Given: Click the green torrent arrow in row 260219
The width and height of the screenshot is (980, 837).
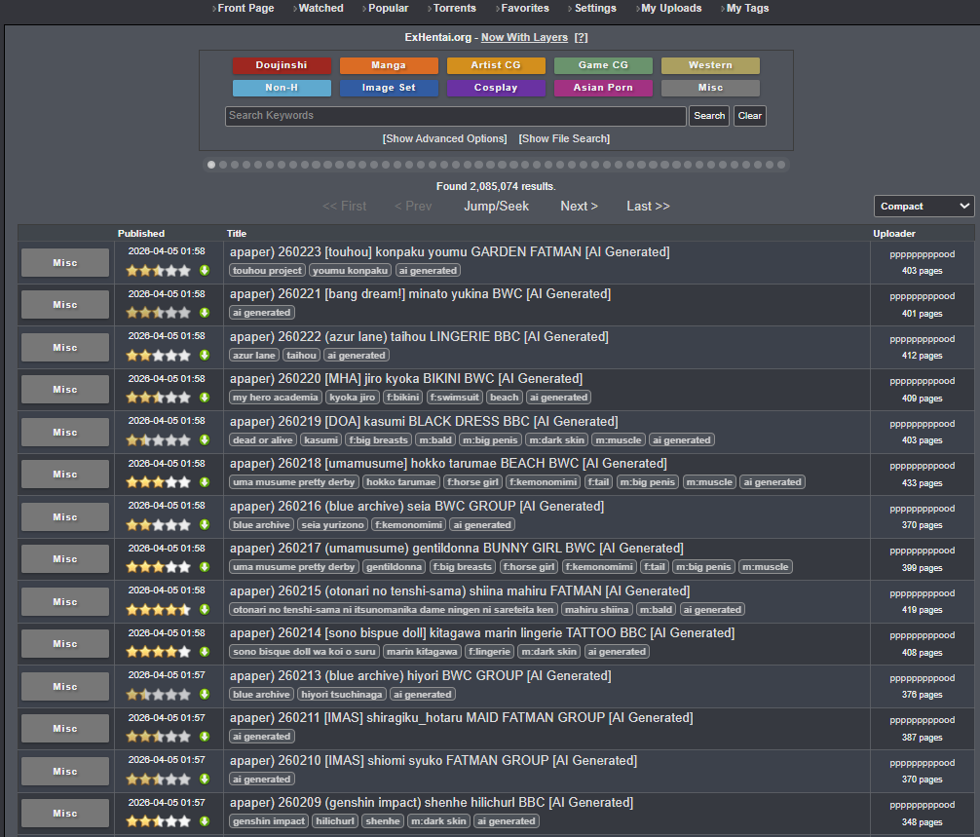Looking at the screenshot, I should (205, 439).
